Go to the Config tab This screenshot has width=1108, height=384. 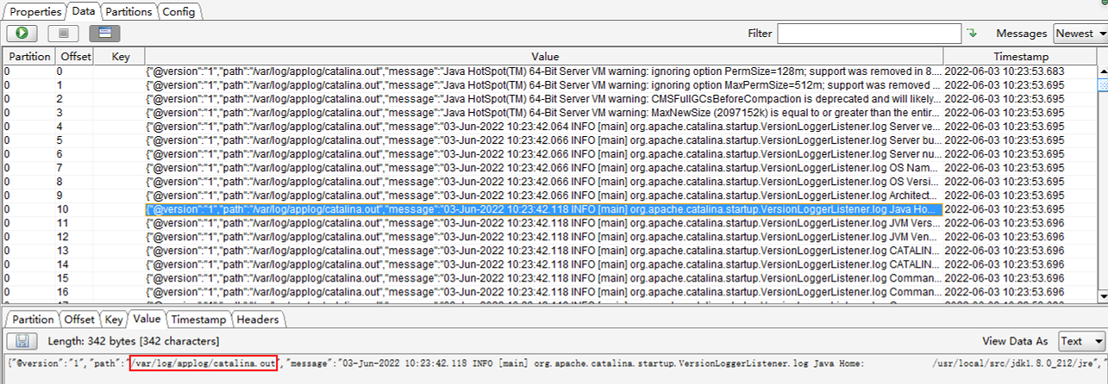coord(178,11)
